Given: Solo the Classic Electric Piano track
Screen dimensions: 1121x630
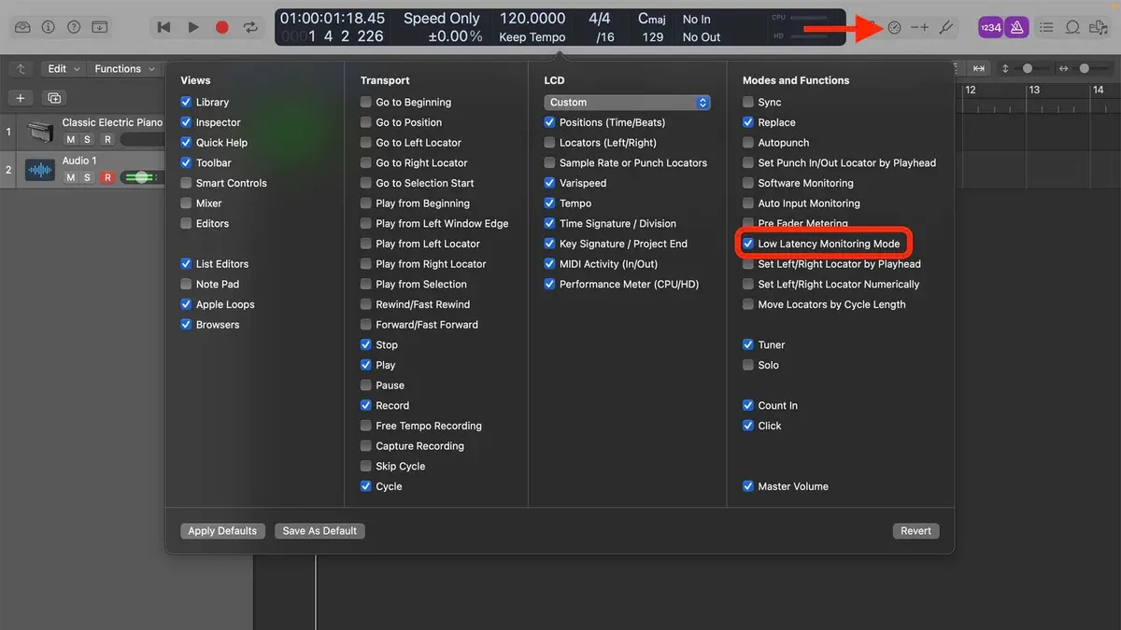Looking at the screenshot, I should click(88, 139).
